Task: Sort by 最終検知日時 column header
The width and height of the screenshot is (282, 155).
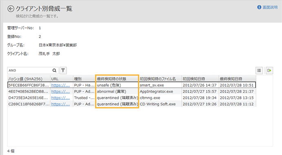Action: click(x=238, y=79)
